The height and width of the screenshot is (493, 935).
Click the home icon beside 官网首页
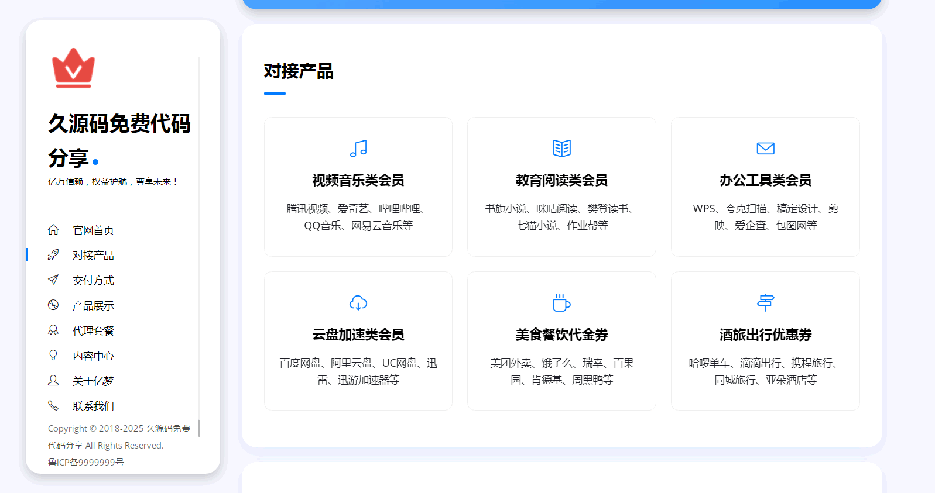tap(53, 230)
